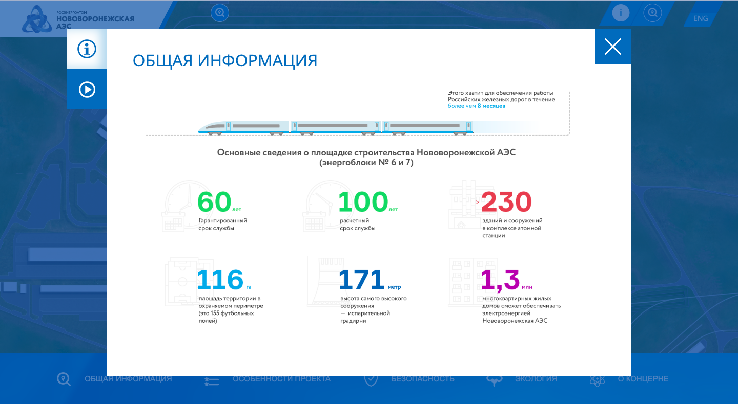Image resolution: width=738 pixels, height=404 pixels.
Task: Click the magnifier icon in bottom navigation
Action: [64, 379]
